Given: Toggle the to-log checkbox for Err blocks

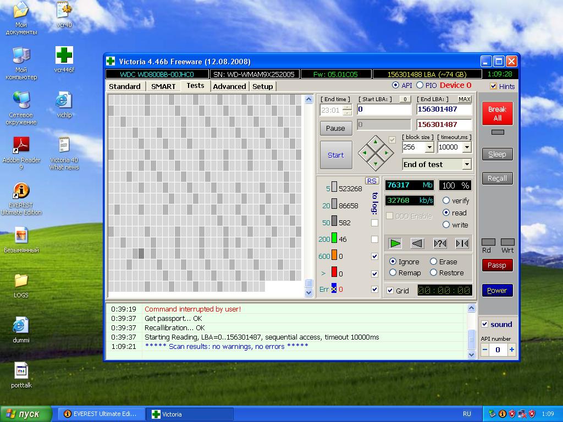Looking at the screenshot, I should [x=374, y=289].
